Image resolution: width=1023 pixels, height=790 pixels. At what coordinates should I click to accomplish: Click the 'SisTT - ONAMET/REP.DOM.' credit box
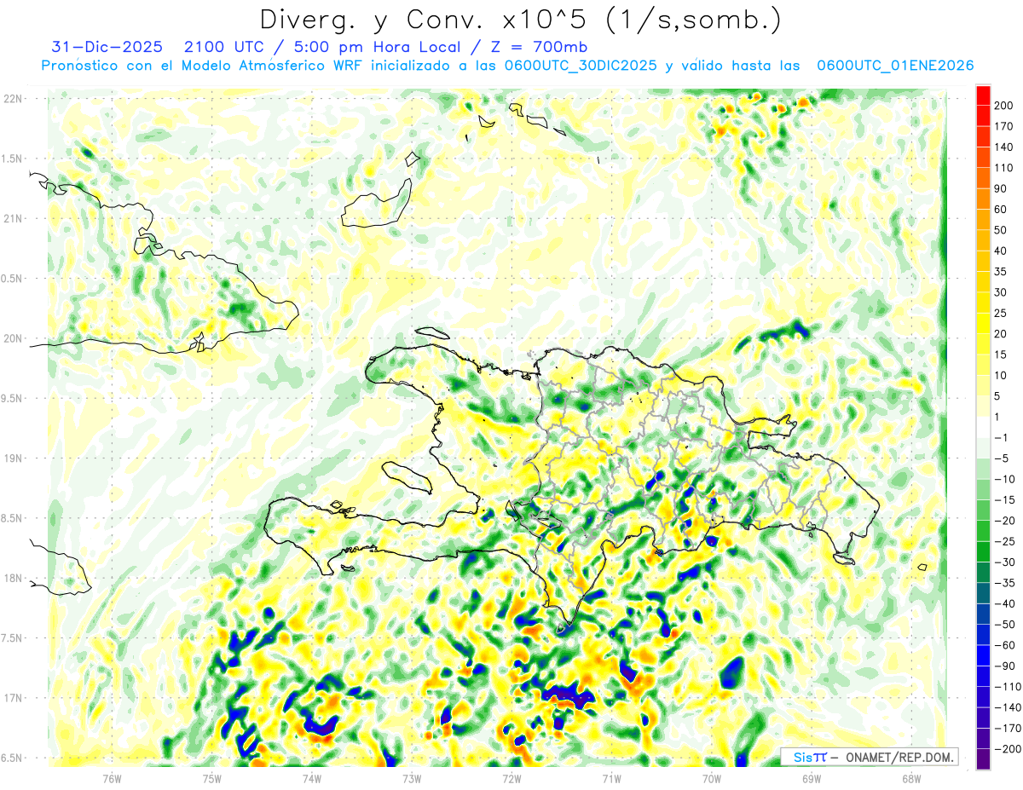(x=869, y=757)
